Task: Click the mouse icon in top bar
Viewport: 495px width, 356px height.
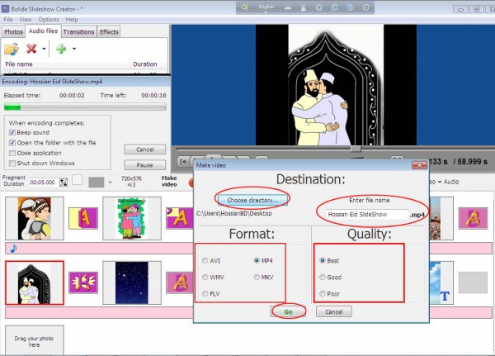Action: 304,7
